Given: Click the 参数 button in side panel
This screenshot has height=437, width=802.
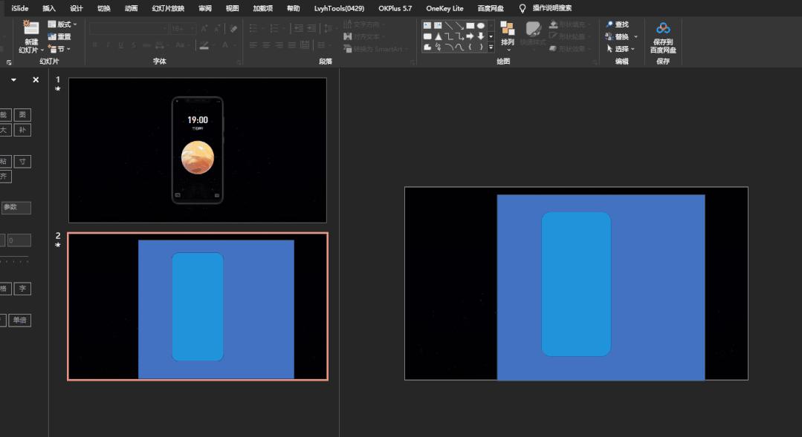Looking at the screenshot, I should tap(16, 208).
